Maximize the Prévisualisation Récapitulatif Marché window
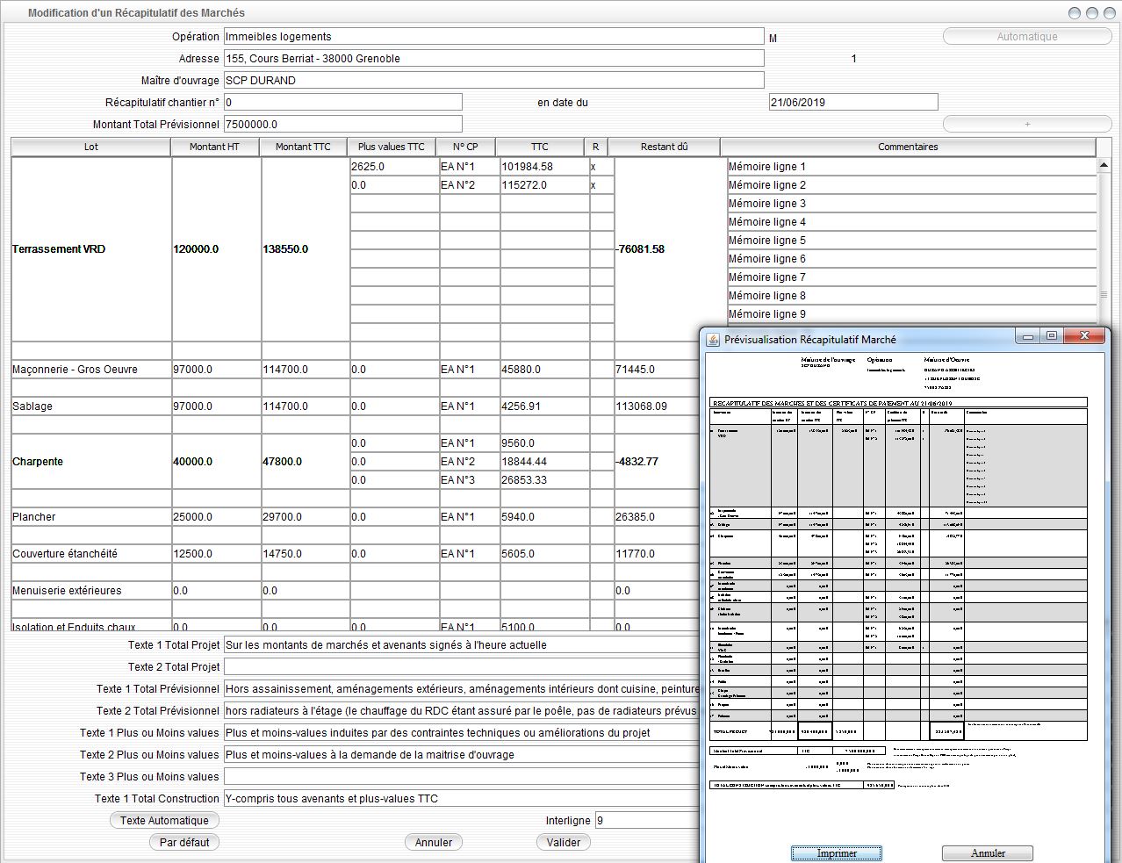 click(x=1051, y=336)
